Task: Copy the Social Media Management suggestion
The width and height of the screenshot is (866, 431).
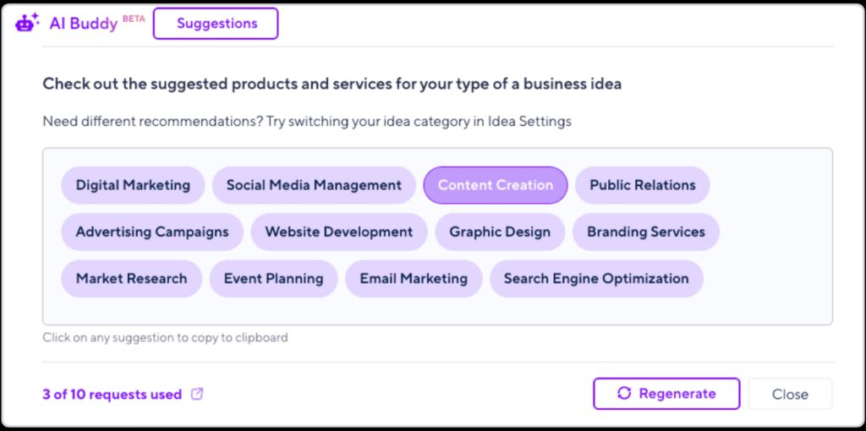Action: (x=314, y=185)
